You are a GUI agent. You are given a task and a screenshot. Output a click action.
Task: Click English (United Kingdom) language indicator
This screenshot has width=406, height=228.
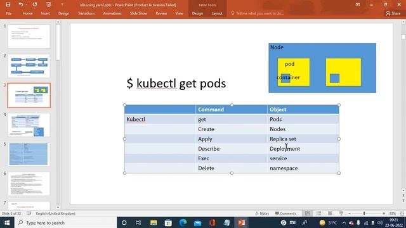(x=55, y=213)
